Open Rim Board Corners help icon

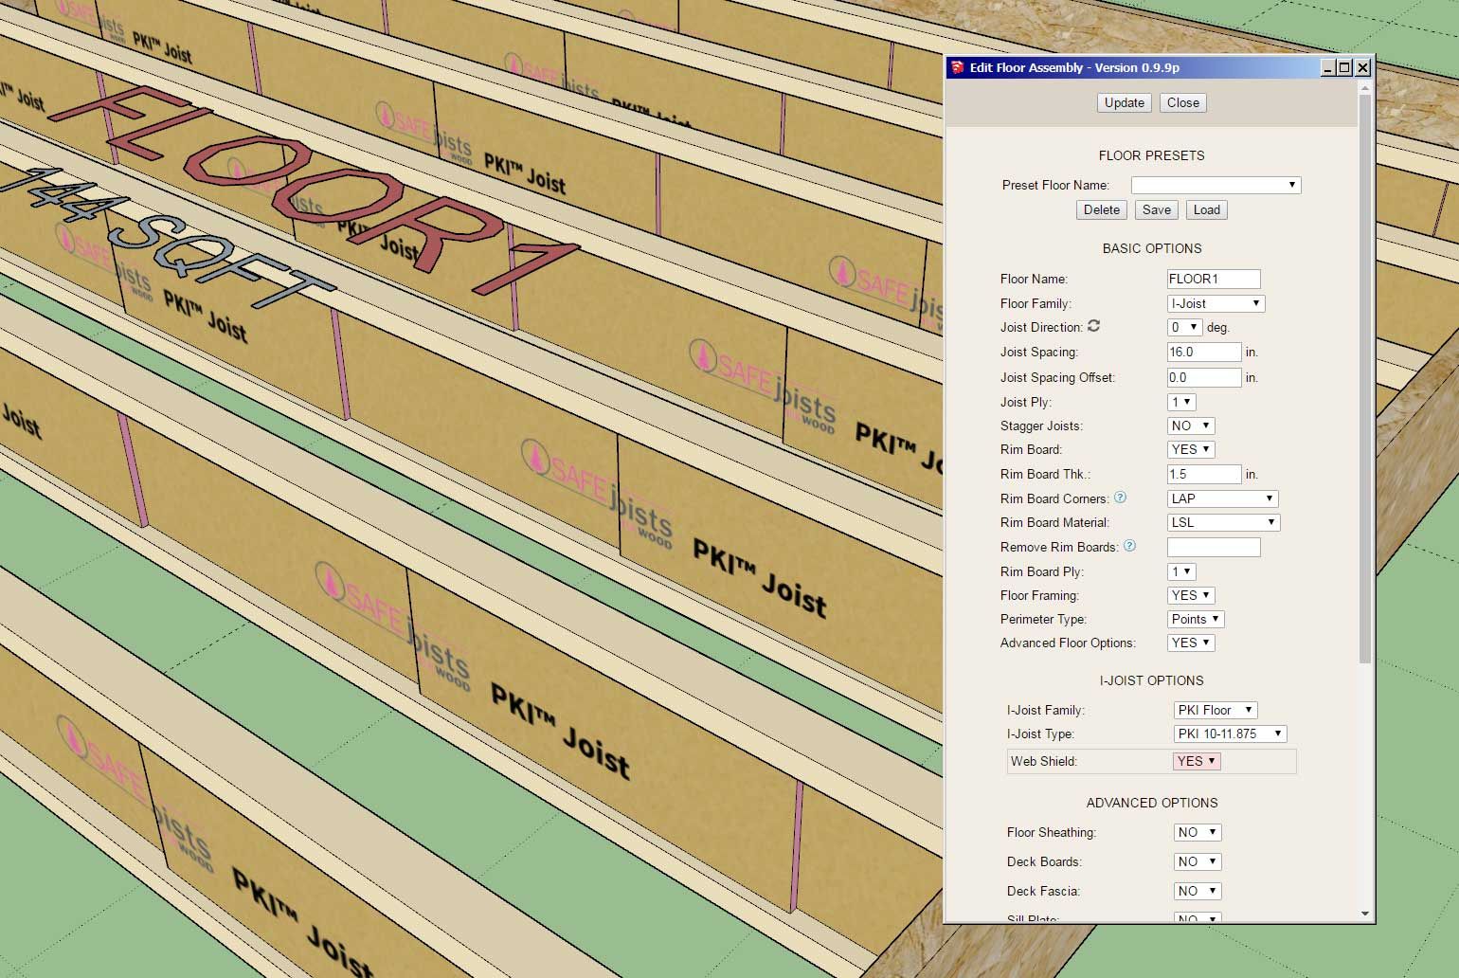pos(1120,498)
